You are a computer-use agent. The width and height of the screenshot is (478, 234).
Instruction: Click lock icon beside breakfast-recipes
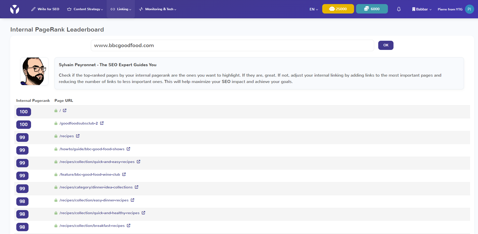tap(56, 226)
